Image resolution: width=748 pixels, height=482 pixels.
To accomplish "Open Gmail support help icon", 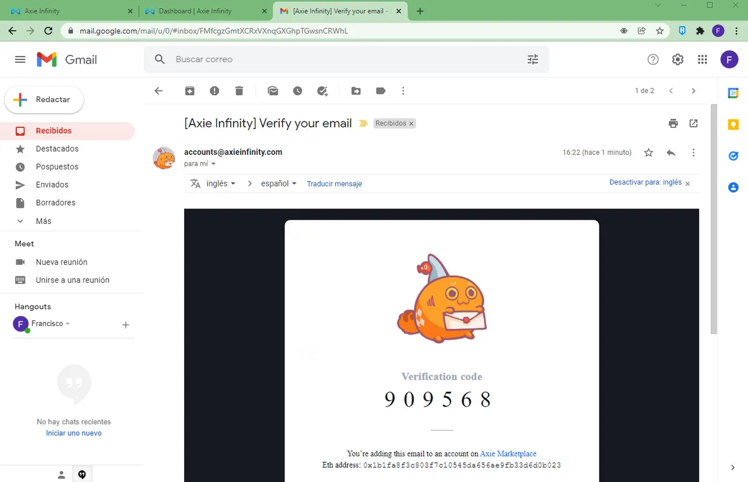I will (653, 60).
